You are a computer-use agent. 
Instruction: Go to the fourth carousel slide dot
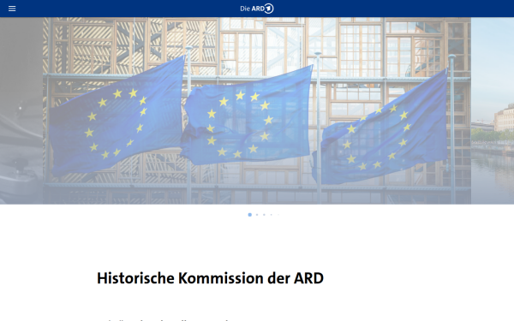(x=271, y=215)
